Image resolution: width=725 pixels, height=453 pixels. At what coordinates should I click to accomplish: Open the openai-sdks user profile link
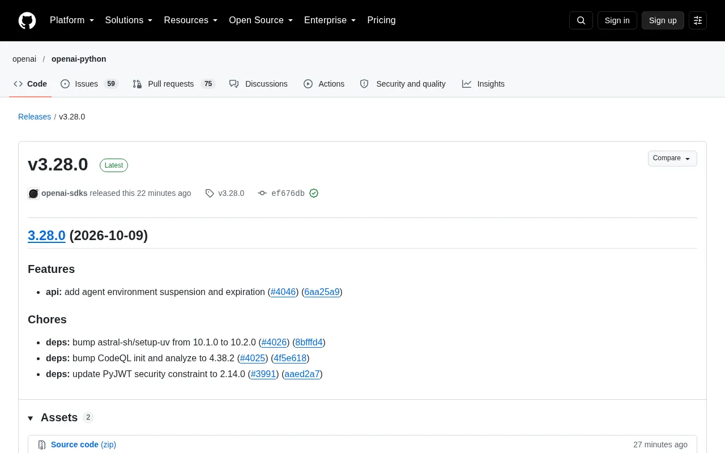[65, 193]
